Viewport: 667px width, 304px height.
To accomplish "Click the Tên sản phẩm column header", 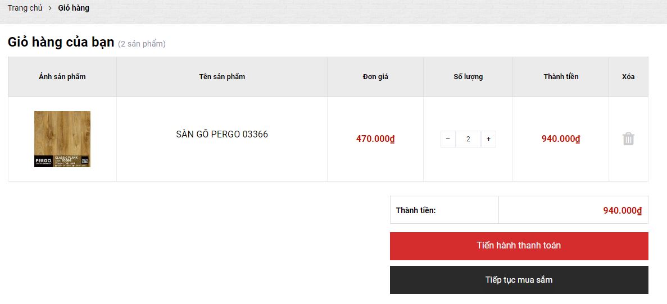I will (222, 77).
